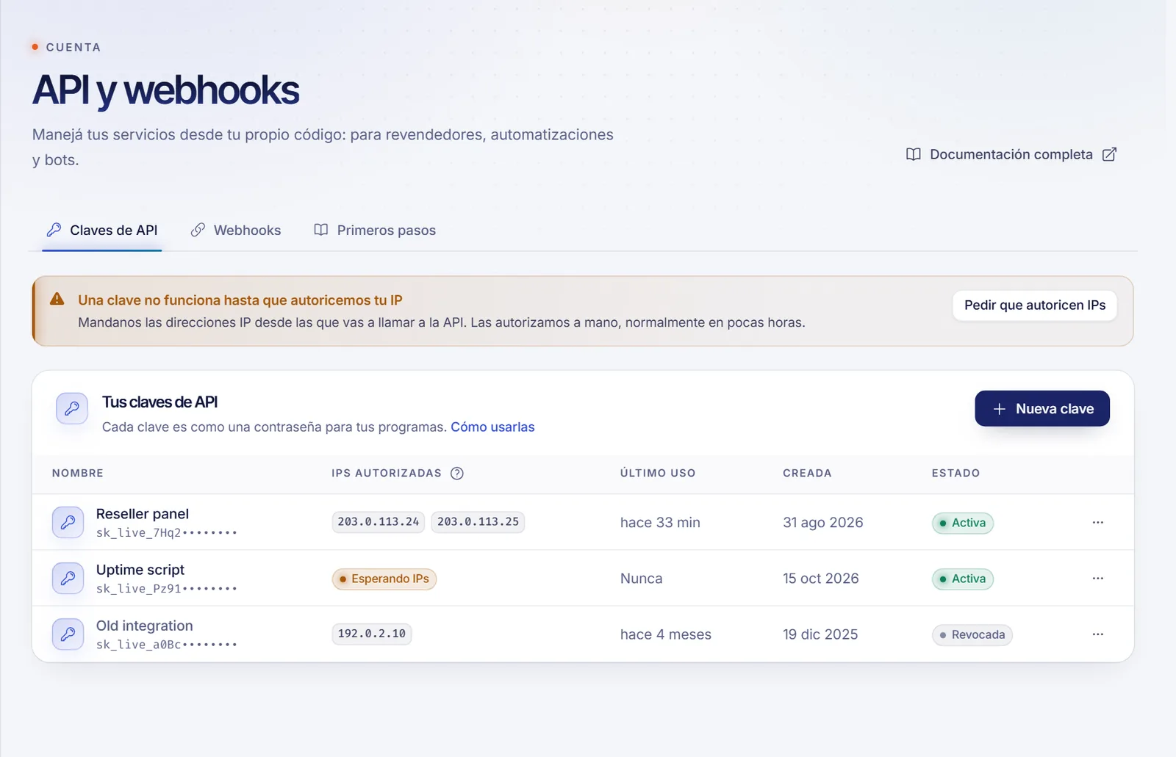Switch to the Claves de API tab
1176x757 pixels.
pos(102,231)
